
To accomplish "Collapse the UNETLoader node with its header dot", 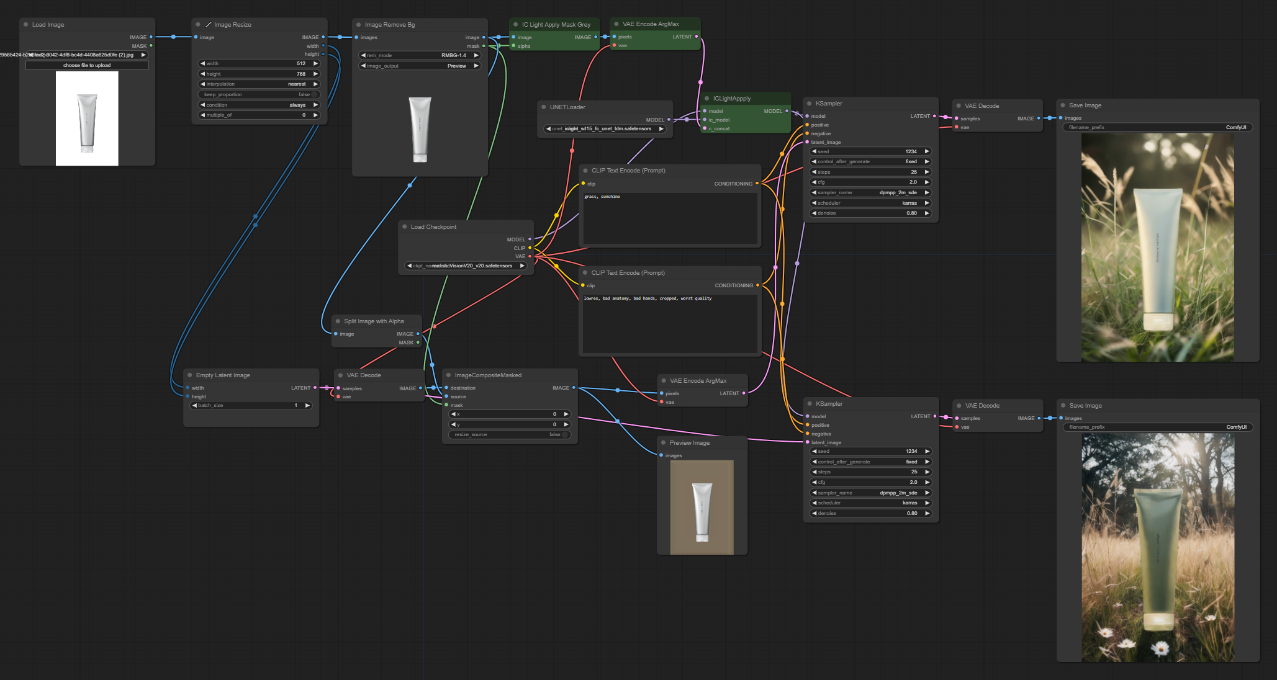I will (x=543, y=107).
